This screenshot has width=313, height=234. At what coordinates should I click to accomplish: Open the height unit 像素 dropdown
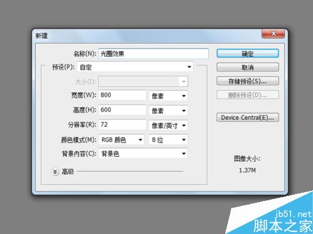[168, 110]
